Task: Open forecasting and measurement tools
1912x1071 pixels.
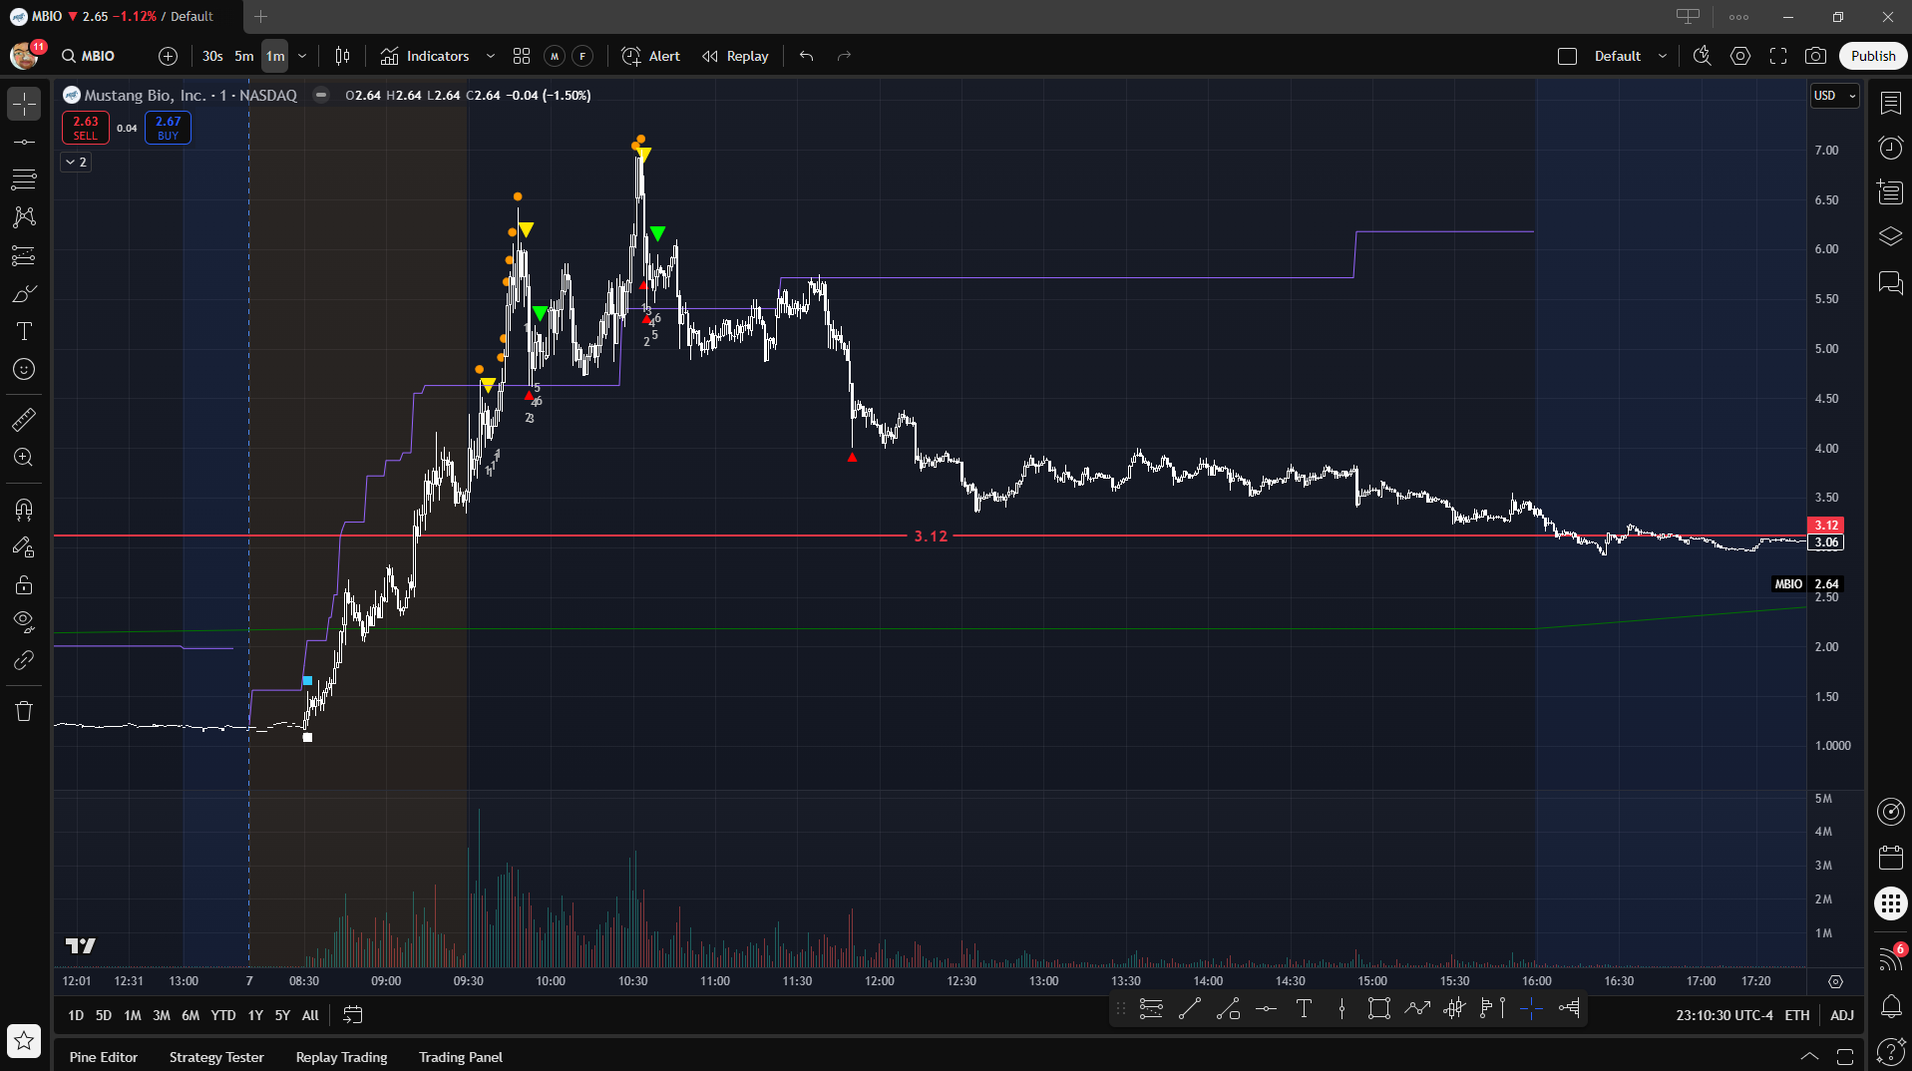Action: (x=24, y=256)
